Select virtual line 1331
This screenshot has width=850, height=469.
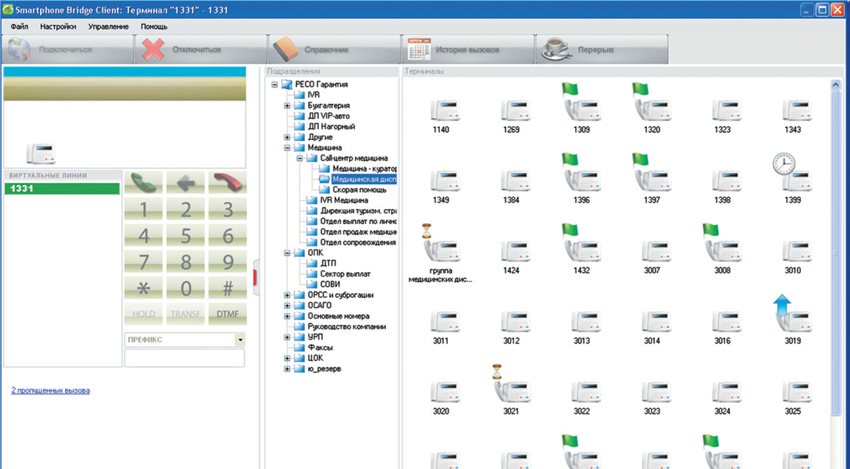pos(62,189)
